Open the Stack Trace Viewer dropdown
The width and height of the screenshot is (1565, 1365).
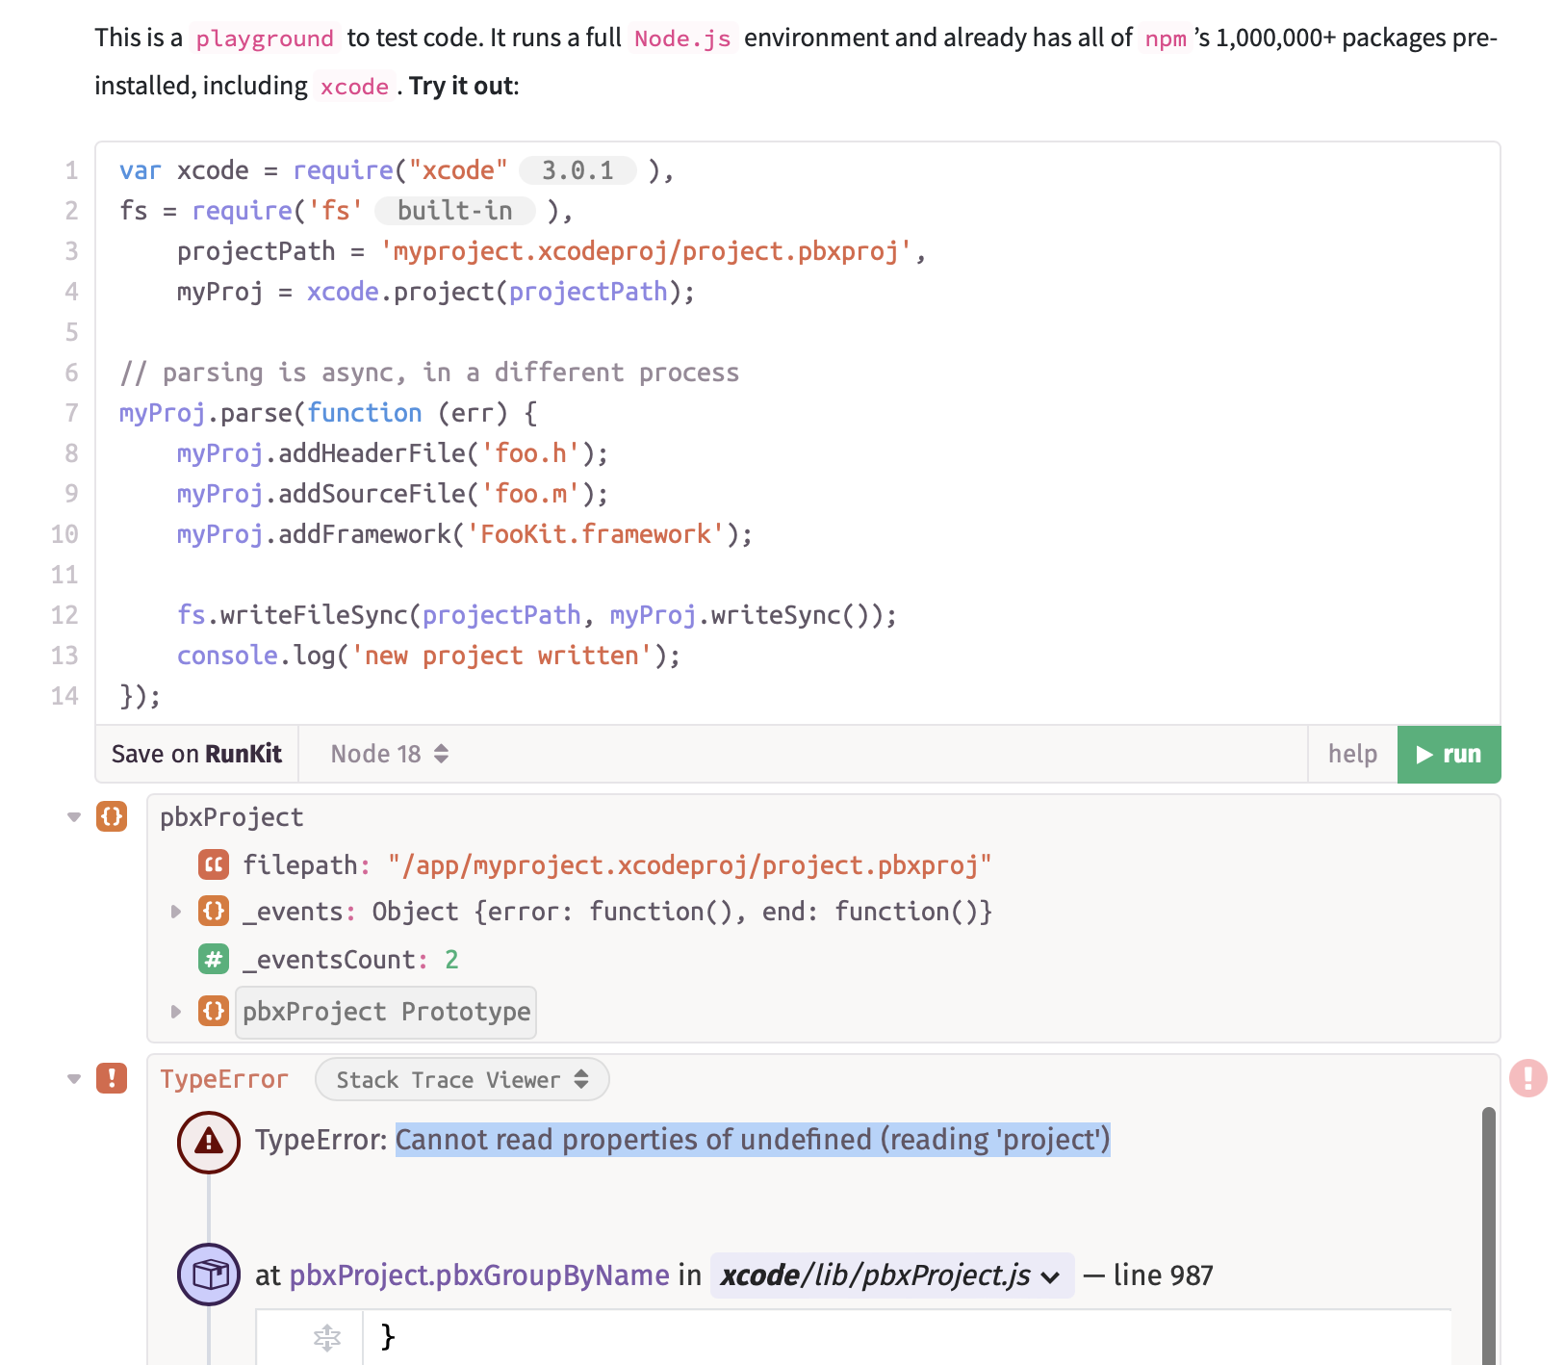[462, 1079]
